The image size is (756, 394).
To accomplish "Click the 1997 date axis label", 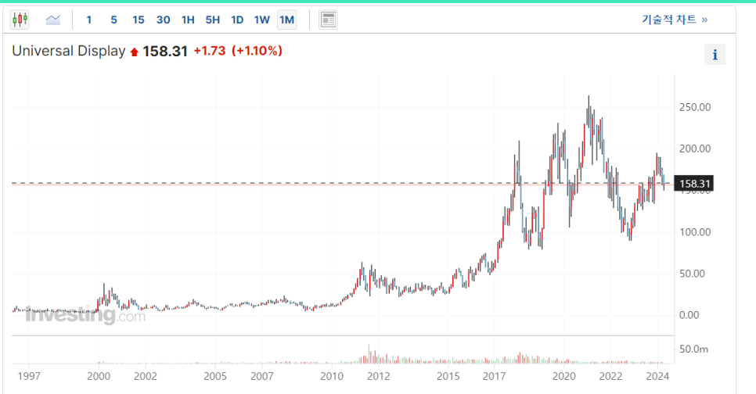I will [x=29, y=376].
